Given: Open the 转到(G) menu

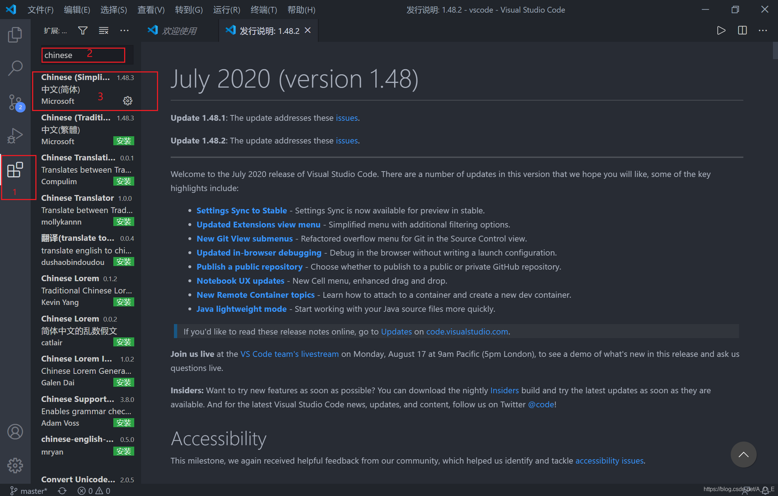Looking at the screenshot, I should click(189, 10).
